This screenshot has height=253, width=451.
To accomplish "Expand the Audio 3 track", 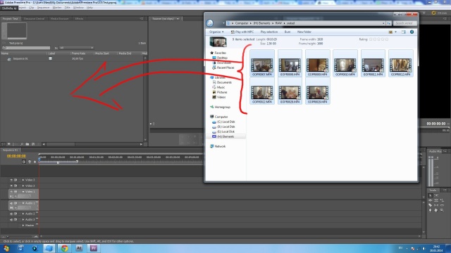I will pos(23,220).
